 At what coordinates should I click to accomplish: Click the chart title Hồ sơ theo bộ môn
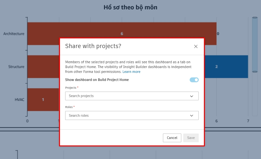click(x=130, y=7)
